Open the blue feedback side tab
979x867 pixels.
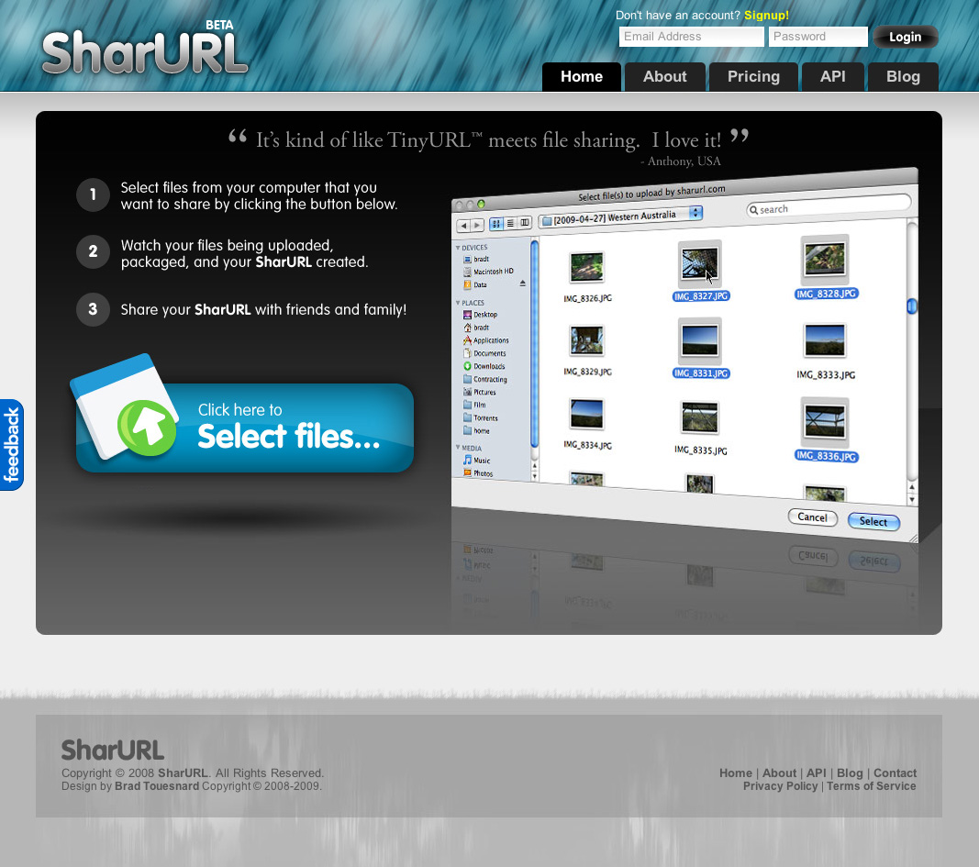11,444
